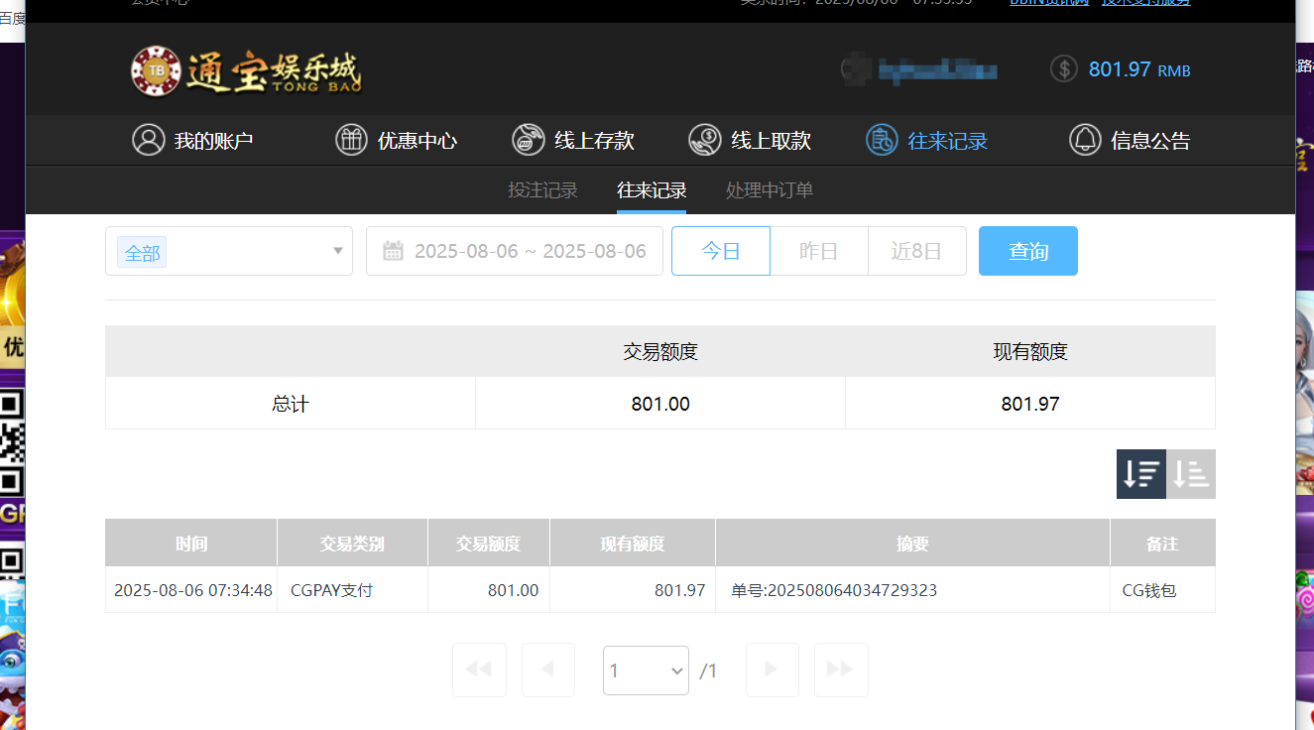This screenshot has width=1314, height=730.
Task: Switch to the 投注记录 tab
Action: [542, 189]
